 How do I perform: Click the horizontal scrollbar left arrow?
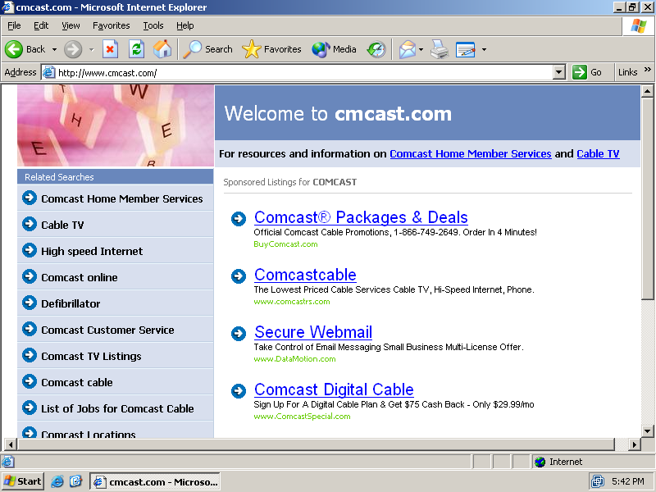[x=11, y=444]
